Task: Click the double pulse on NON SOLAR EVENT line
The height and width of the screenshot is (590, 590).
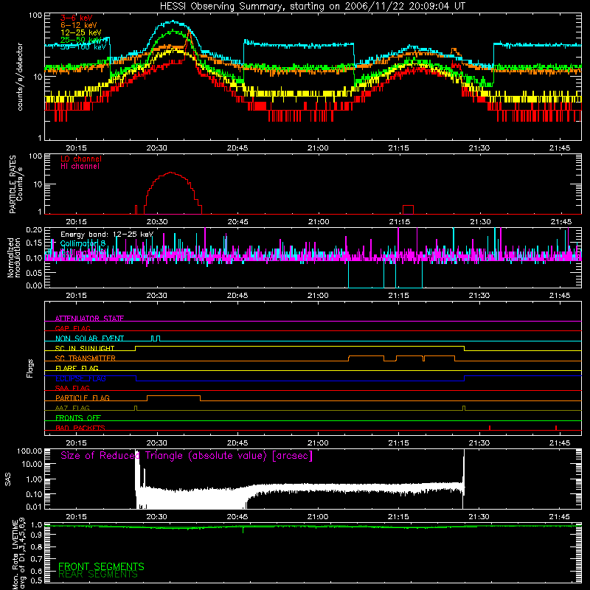Action: coord(156,339)
